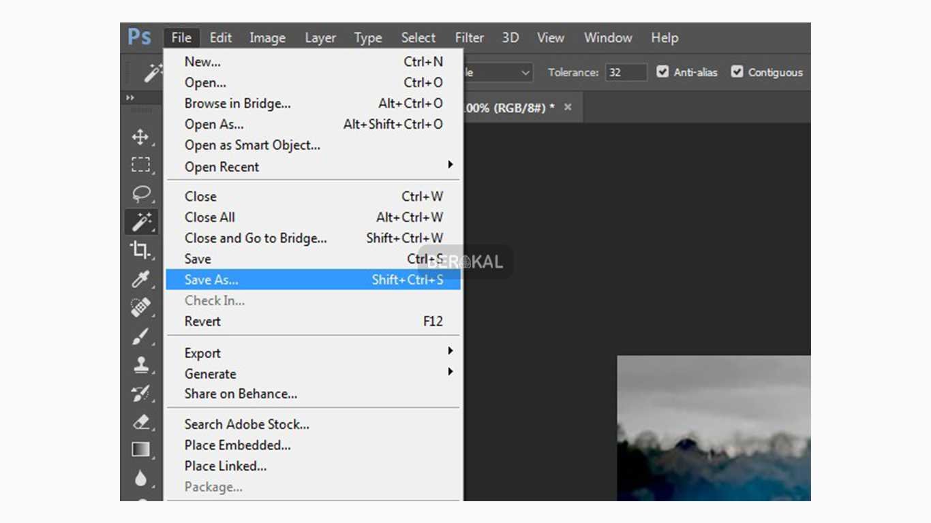Disable the Anti-alias checkbox
The image size is (931, 523).
point(662,72)
